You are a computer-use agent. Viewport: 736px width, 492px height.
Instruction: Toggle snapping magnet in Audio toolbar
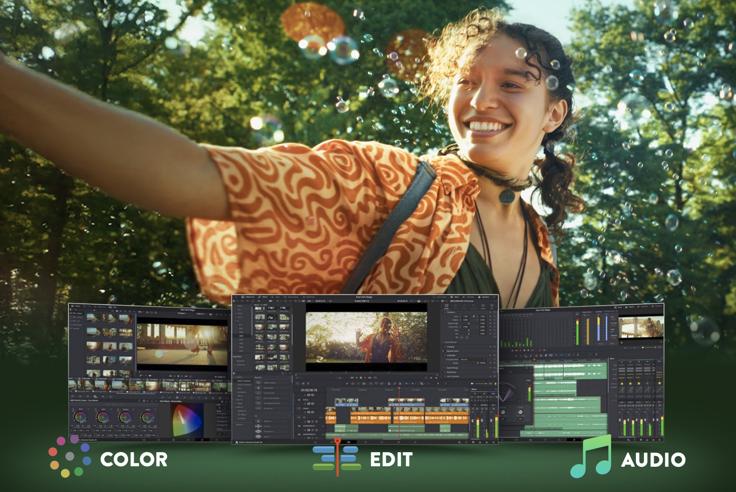pyautogui.click(x=541, y=355)
